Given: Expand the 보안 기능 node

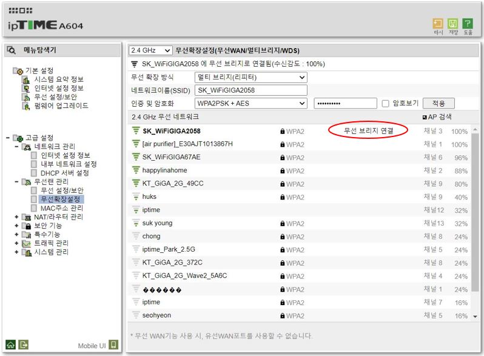Looking at the screenshot, I should point(16,226).
